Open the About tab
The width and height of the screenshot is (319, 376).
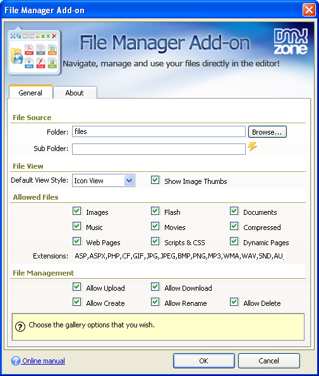point(75,93)
